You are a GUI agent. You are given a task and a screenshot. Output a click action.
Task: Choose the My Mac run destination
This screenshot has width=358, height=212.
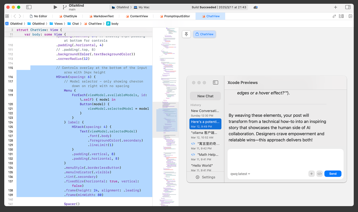[x=142, y=7]
